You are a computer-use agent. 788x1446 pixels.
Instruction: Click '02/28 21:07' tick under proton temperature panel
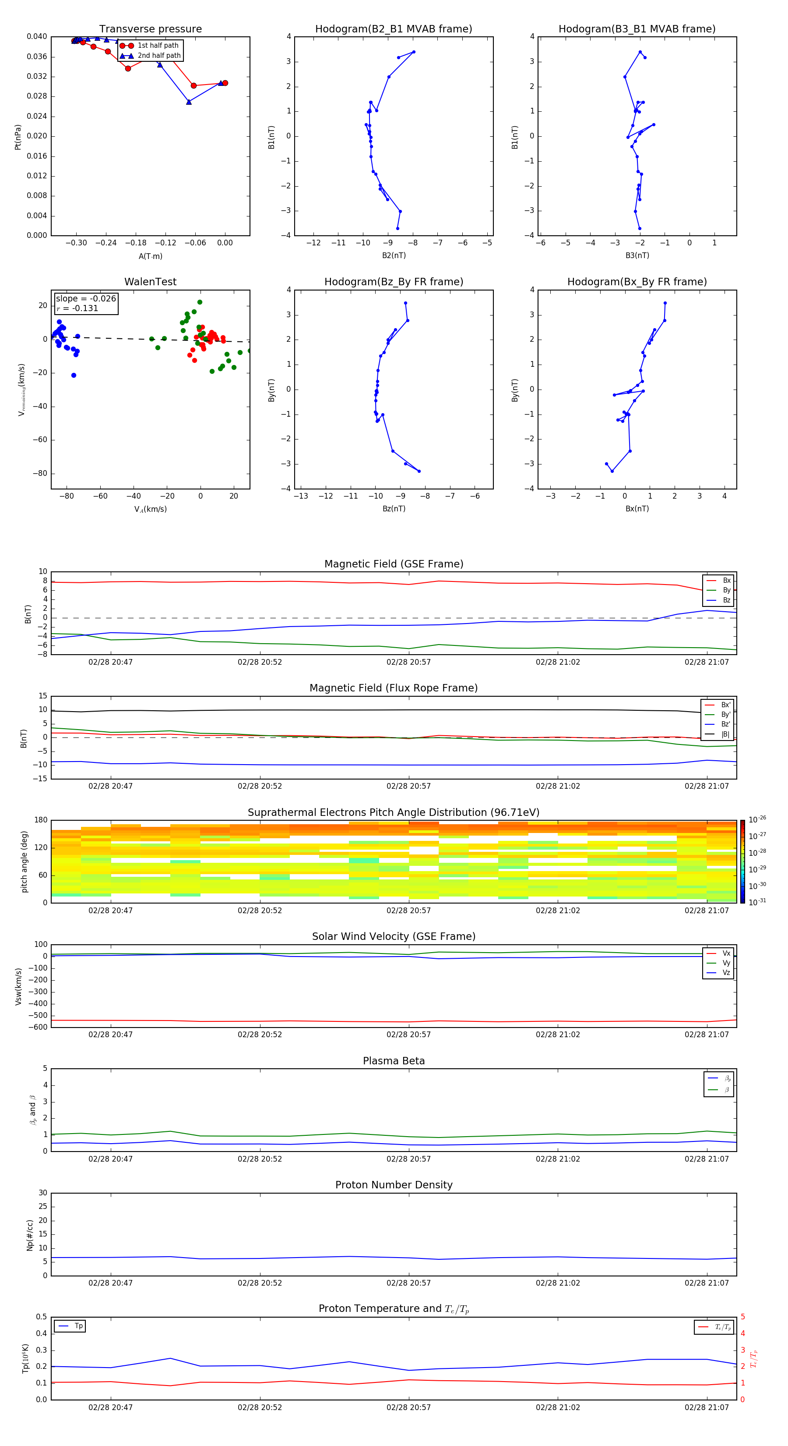coord(707,1407)
